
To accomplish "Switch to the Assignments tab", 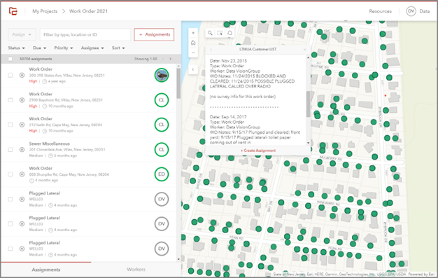I will coord(45,270).
